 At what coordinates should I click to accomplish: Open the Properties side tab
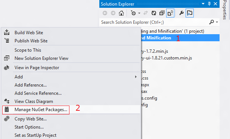224,10
